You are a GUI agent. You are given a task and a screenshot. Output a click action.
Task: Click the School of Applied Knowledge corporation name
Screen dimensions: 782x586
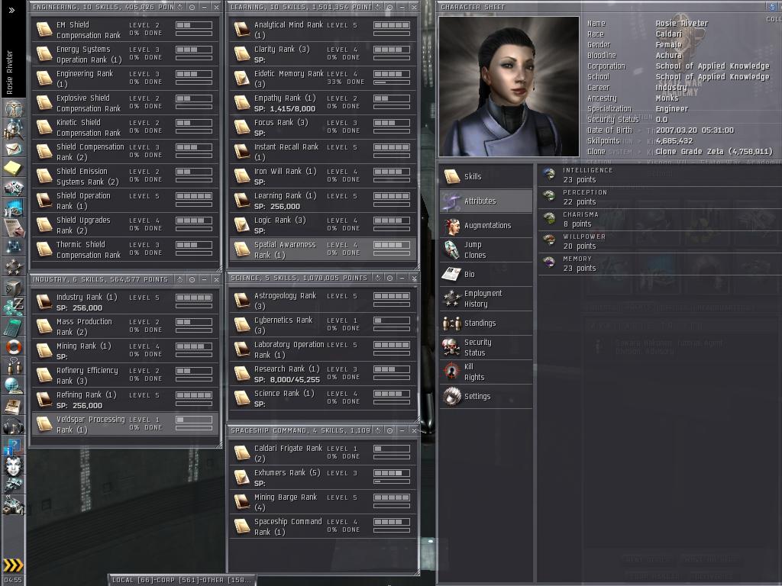(713, 66)
